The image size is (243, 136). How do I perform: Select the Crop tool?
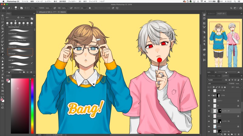click(x=2, y=28)
